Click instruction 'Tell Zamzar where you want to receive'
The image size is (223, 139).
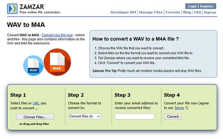tap(144, 58)
